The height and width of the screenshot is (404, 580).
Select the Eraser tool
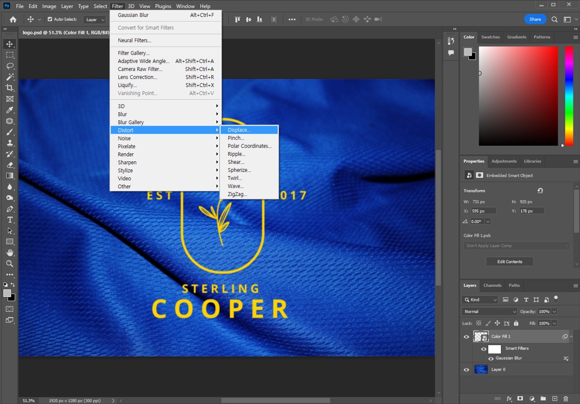coord(10,165)
